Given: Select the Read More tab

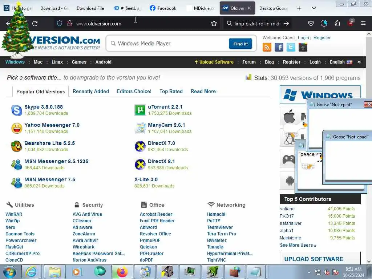Looking at the screenshot, I should tap(203, 91).
